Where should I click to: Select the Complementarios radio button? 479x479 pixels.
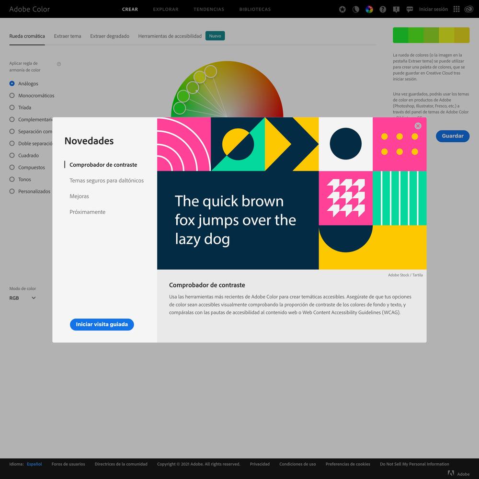(x=12, y=119)
